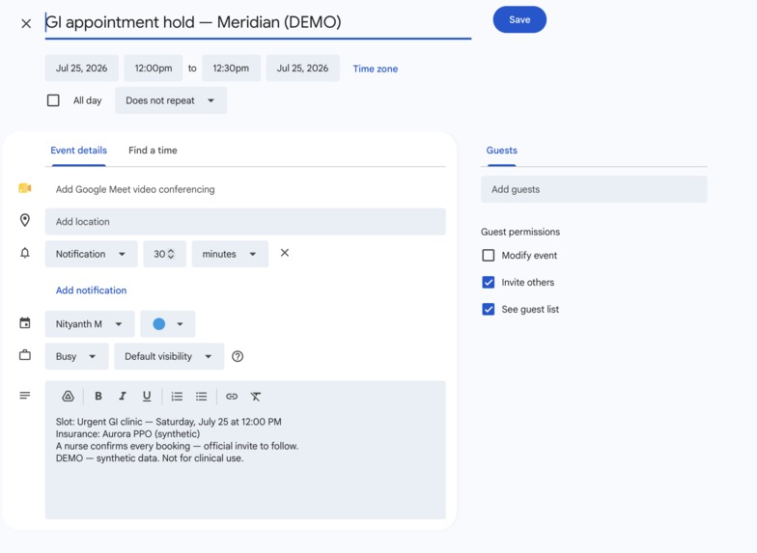Open the Default visibility dropdown

[169, 356]
